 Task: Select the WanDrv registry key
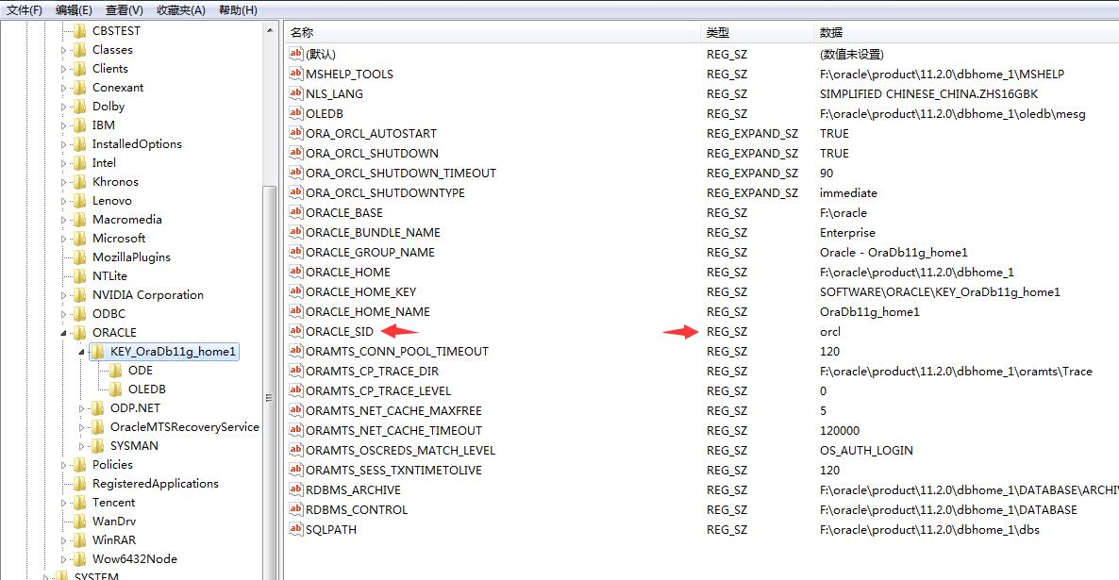[x=114, y=522]
